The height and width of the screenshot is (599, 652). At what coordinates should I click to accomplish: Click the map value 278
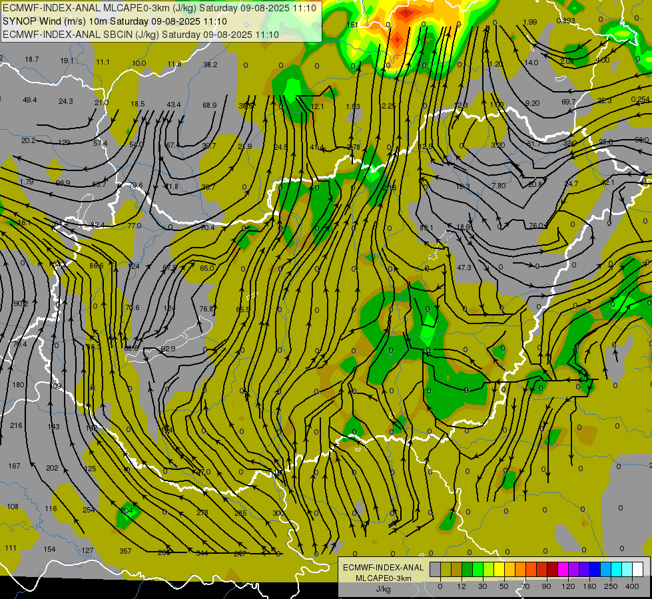pyautogui.click(x=202, y=512)
